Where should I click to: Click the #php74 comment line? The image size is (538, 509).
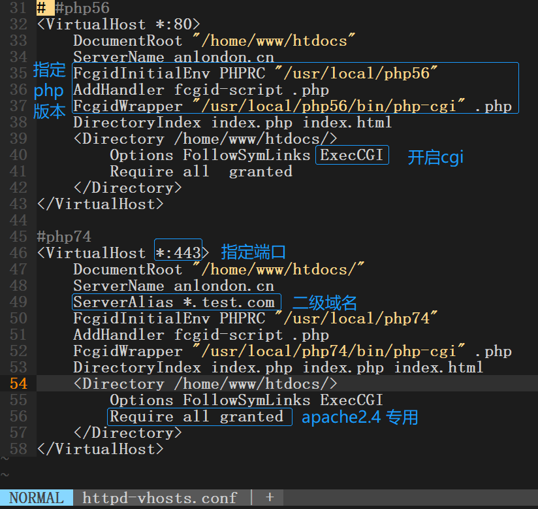point(64,237)
